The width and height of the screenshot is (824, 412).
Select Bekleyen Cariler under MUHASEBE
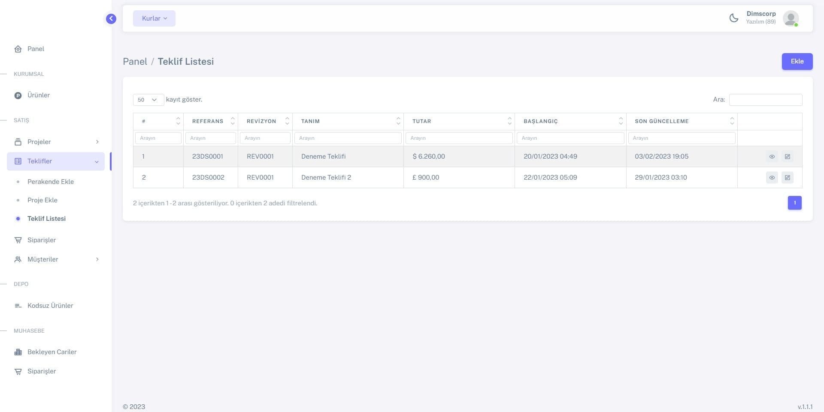pos(51,352)
